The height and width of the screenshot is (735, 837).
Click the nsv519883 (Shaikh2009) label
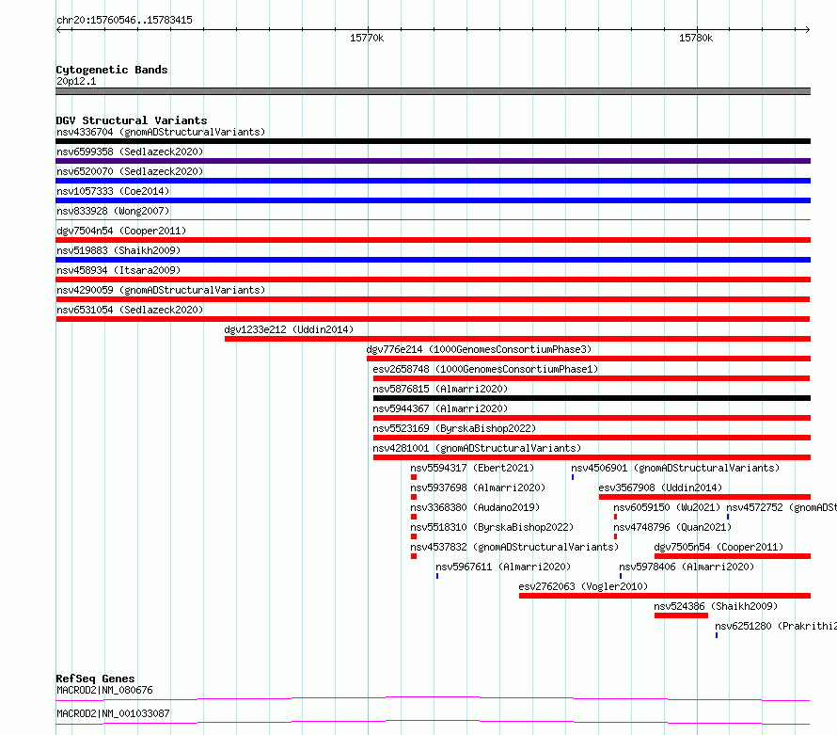point(118,250)
